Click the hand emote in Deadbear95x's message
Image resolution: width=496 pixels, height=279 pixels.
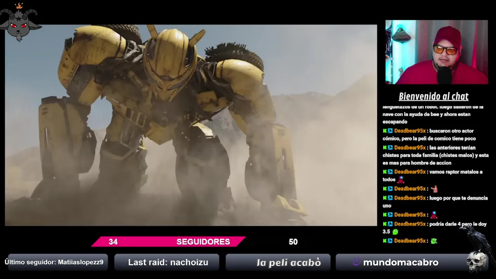click(x=434, y=189)
